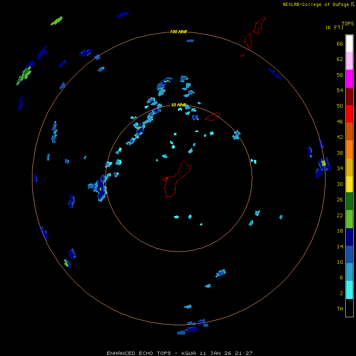Click the legend value 14
The height and width of the screenshot is (356, 356).
click(x=340, y=246)
